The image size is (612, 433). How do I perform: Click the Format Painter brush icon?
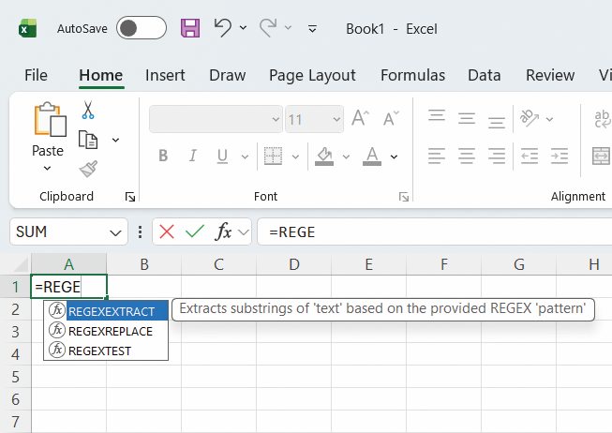[88, 169]
